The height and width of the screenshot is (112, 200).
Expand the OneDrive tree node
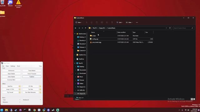tap(75, 59)
